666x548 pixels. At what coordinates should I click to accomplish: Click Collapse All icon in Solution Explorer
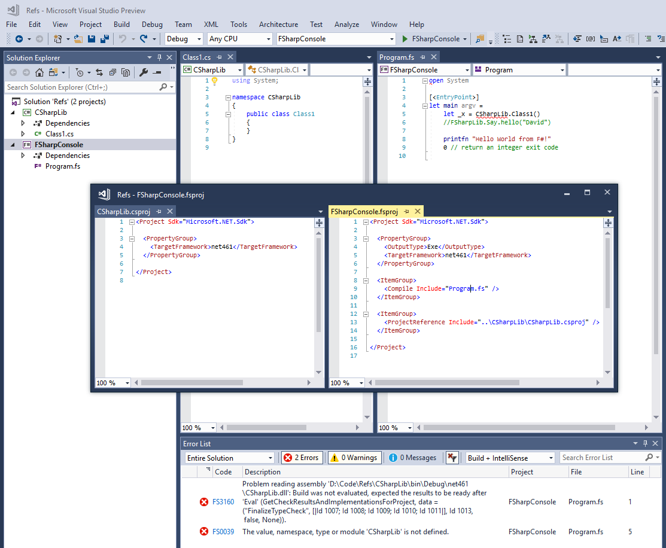coord(112,72)
